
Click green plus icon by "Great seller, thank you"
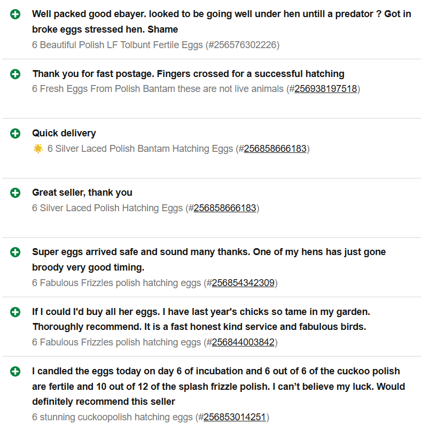[x=15, y=193]
